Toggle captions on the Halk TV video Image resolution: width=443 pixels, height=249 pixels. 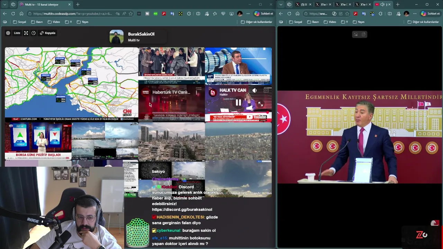pyautogui.click(x=266, y=90)
